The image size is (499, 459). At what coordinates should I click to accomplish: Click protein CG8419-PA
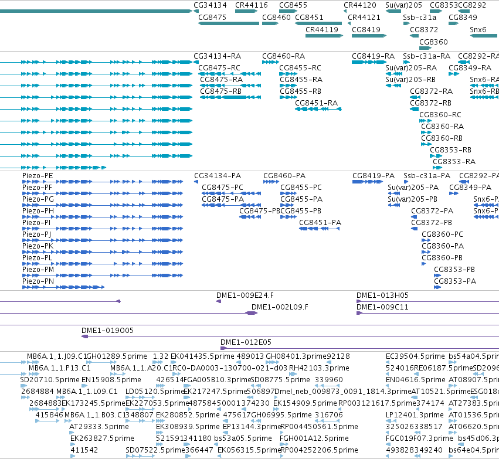coord(374,176)
